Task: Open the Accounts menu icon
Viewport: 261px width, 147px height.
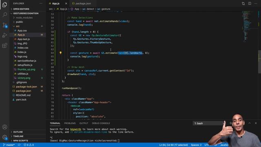Action: [4, 127]
